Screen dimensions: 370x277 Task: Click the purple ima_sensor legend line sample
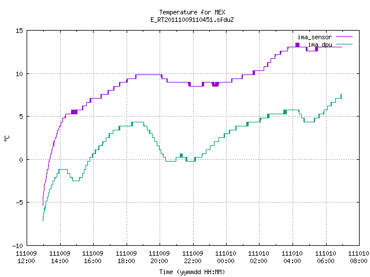(x=344, y=37)
